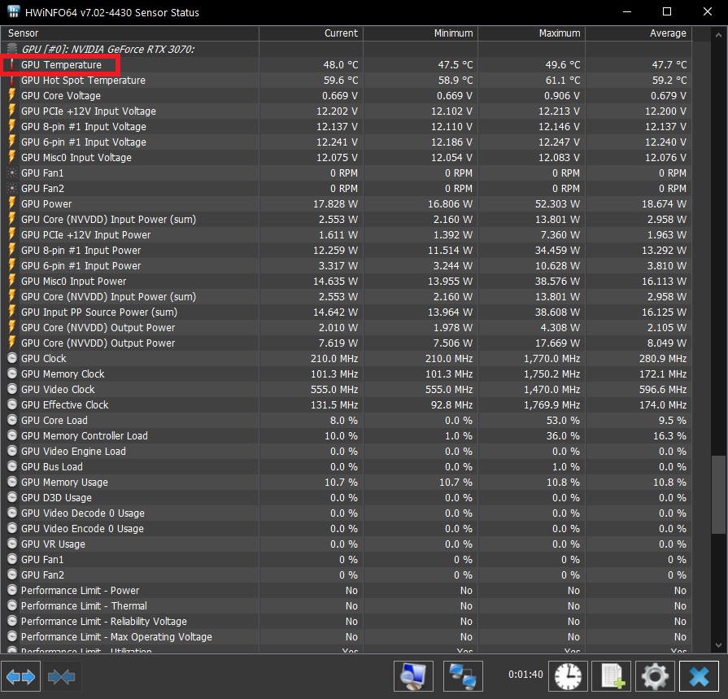Click the scrollbar down arrow

tap(718, 644)
